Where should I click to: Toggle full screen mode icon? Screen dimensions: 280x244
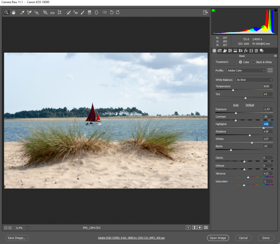205,12
